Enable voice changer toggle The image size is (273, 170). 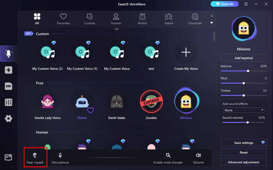(168, 158)
